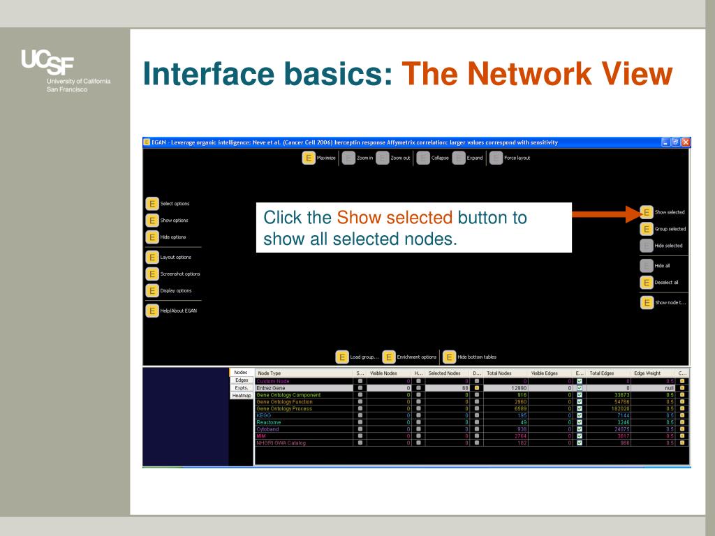Click Total Nodes value 12990
715x536 pixels.
tap(519, 388)
